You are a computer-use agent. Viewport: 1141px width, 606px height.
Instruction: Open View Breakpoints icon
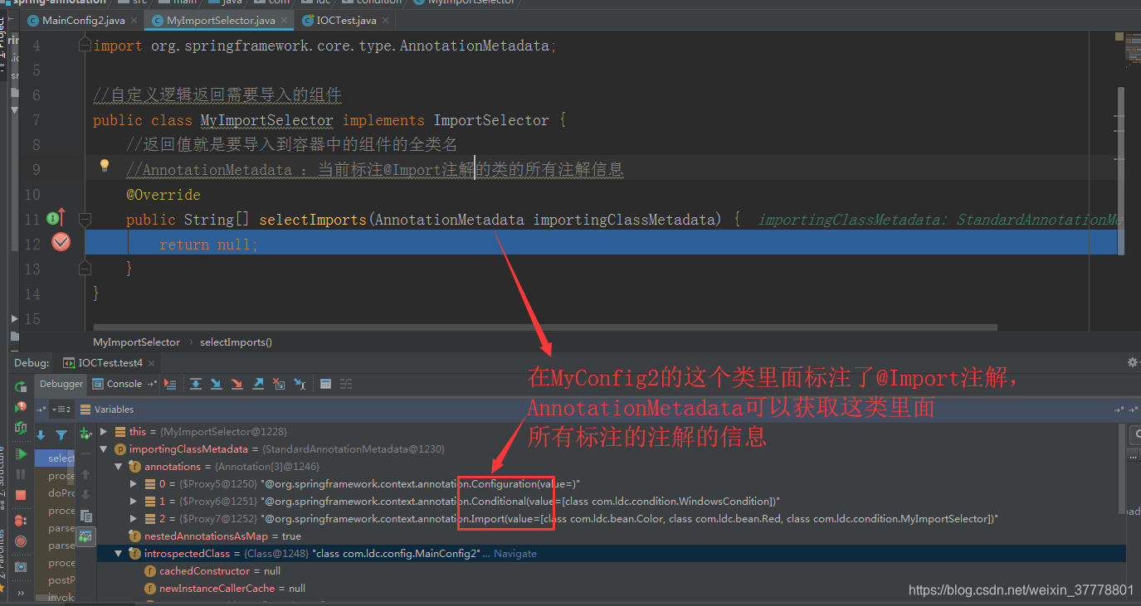point(21,521)
